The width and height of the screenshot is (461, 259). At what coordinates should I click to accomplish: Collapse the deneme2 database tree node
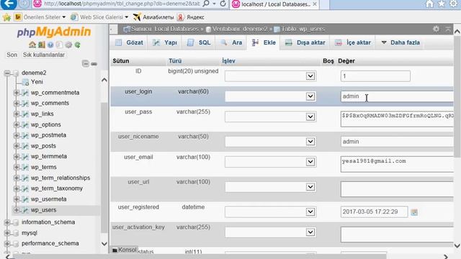(7, 73)
